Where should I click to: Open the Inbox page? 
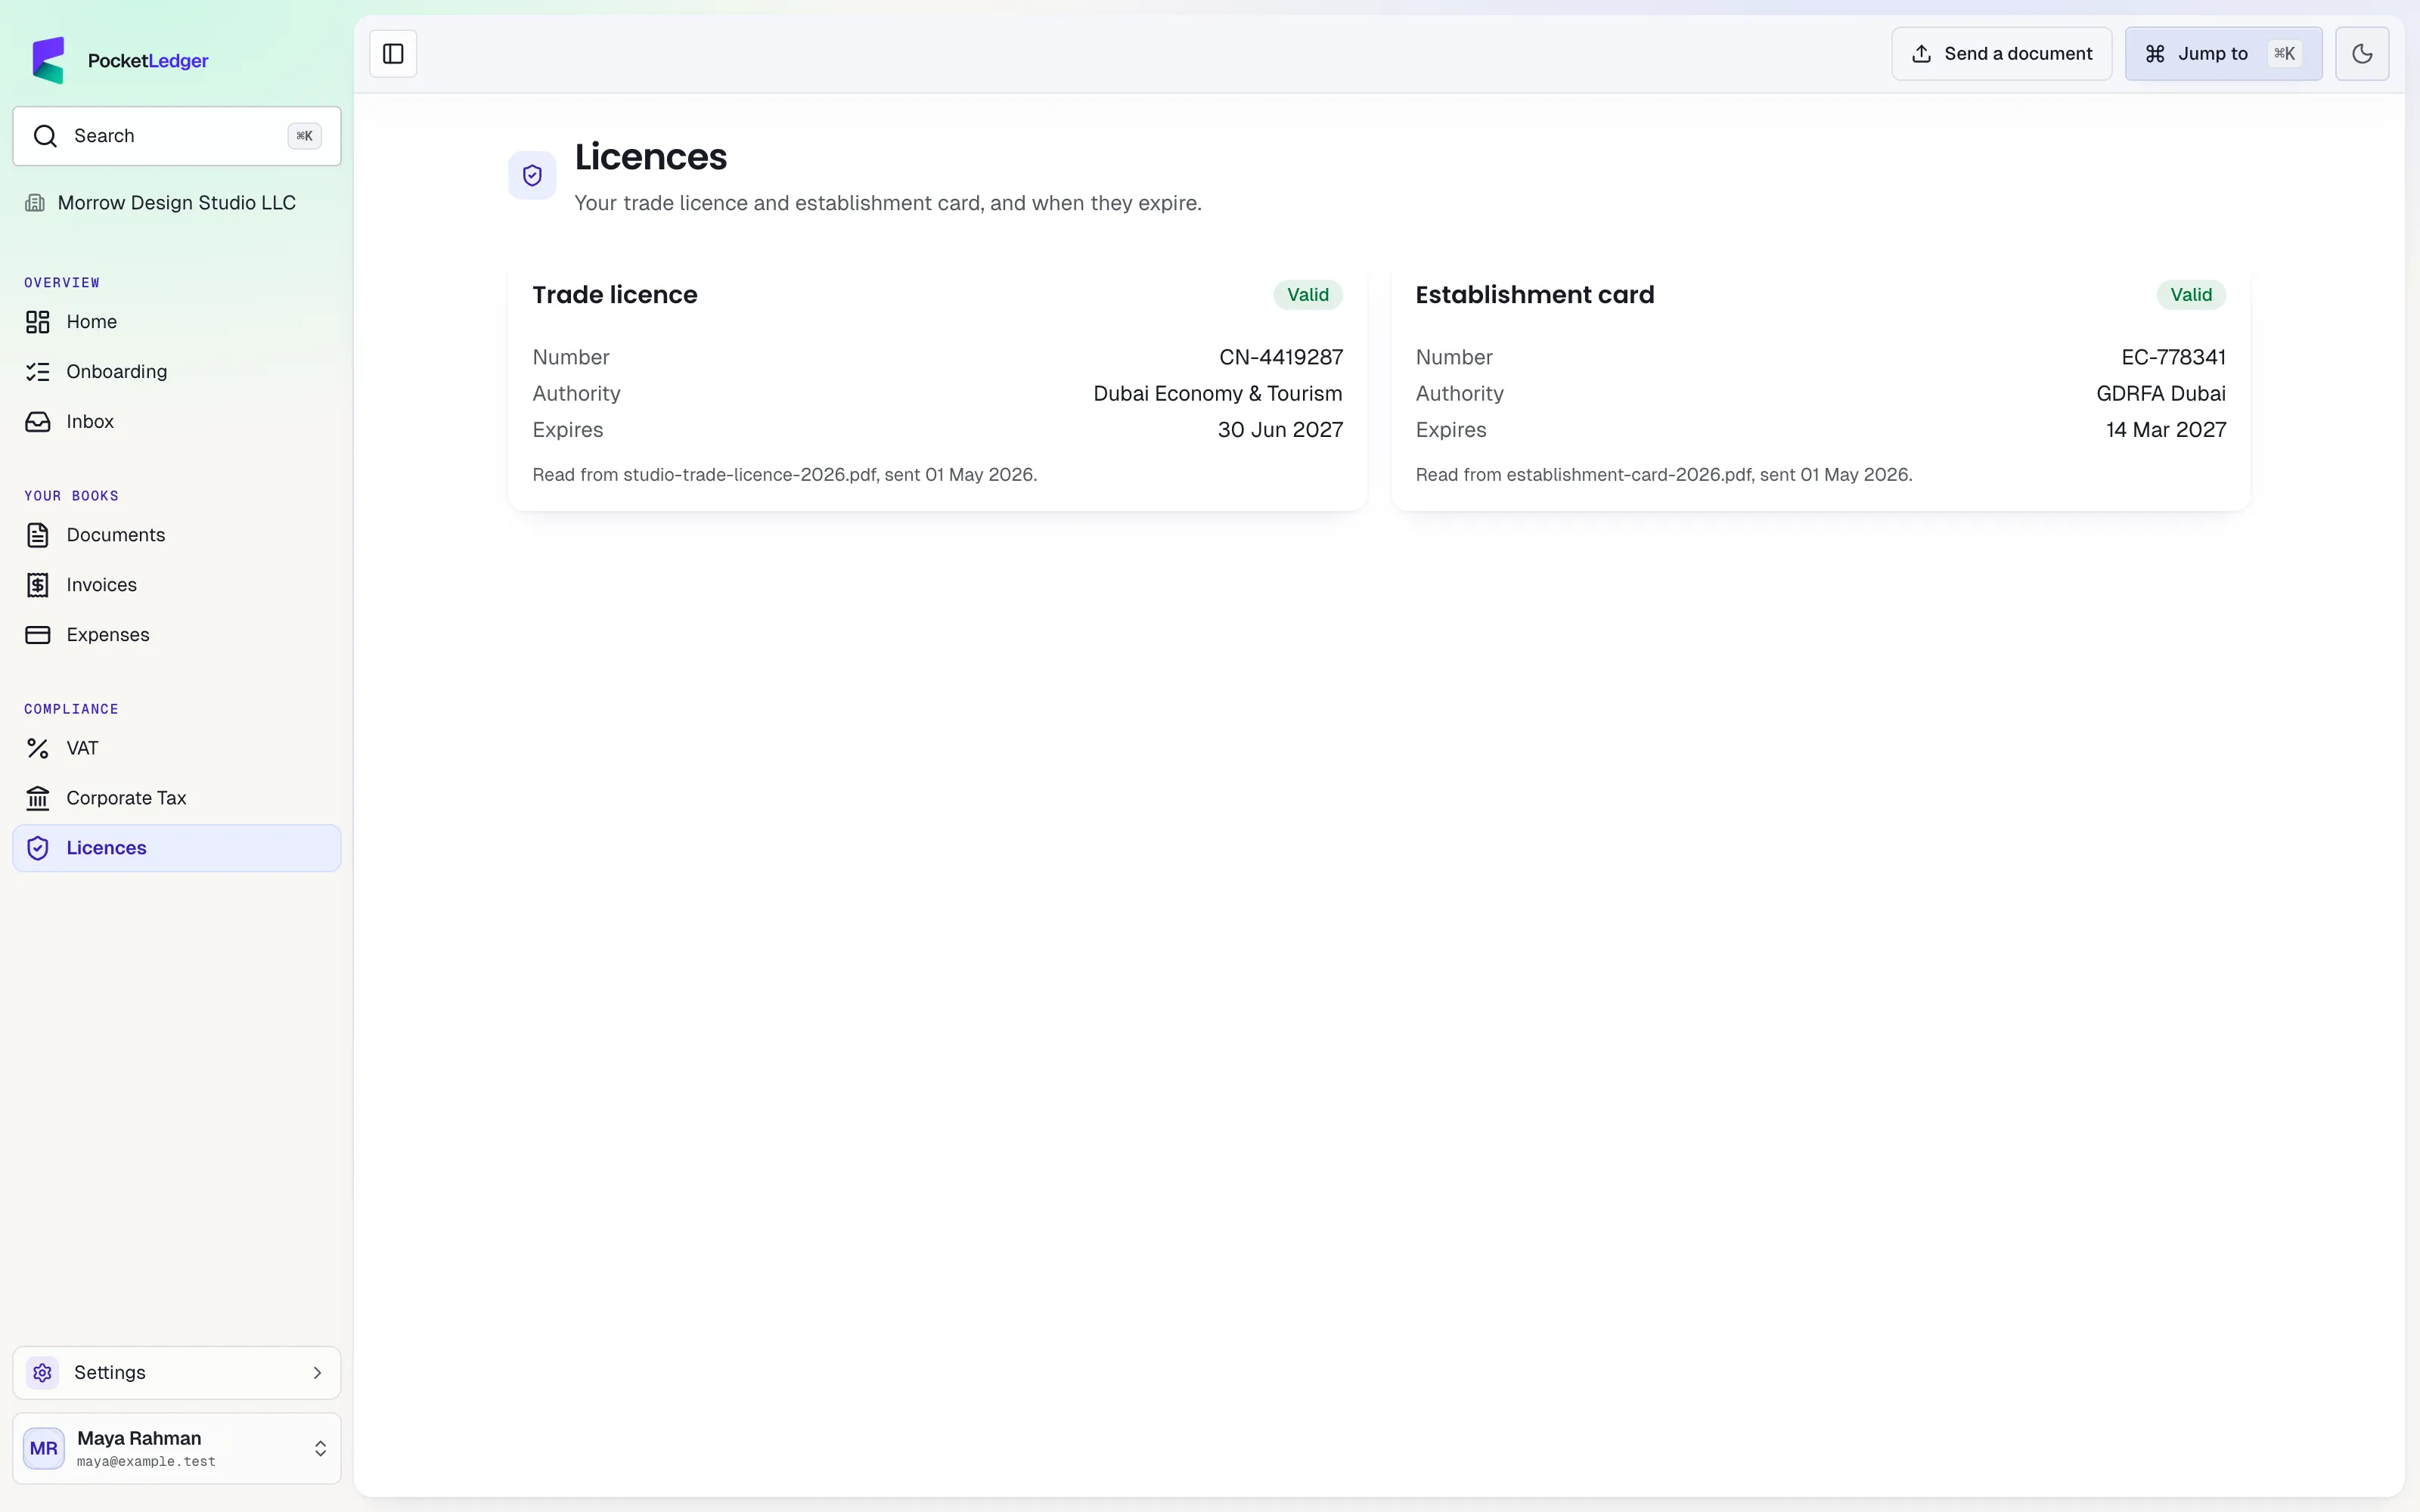(x=177, y=422)
